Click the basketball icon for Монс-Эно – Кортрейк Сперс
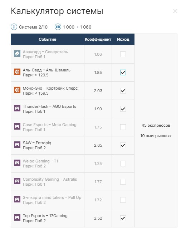 (x=17, y=90)
